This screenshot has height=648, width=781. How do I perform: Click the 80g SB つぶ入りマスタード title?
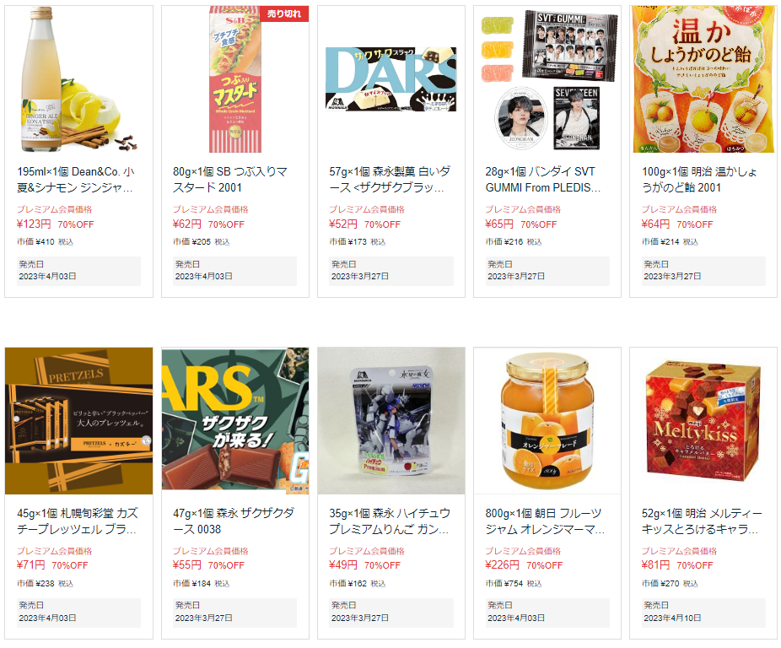point(230,180)
